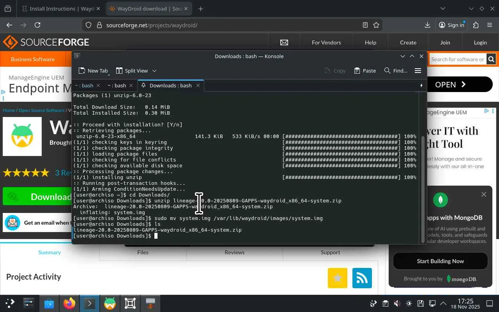
Task: Open the Help menu on SourceForge
Action: 370,43
